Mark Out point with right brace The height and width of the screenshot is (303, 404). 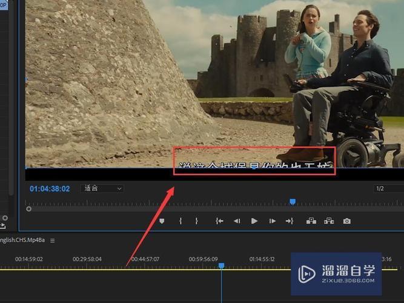tap(196, 221)
